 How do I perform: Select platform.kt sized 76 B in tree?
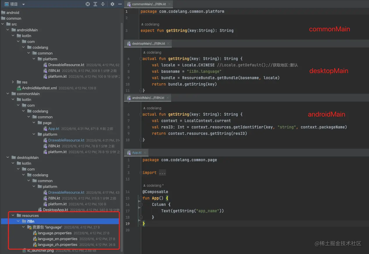[58, 152]
